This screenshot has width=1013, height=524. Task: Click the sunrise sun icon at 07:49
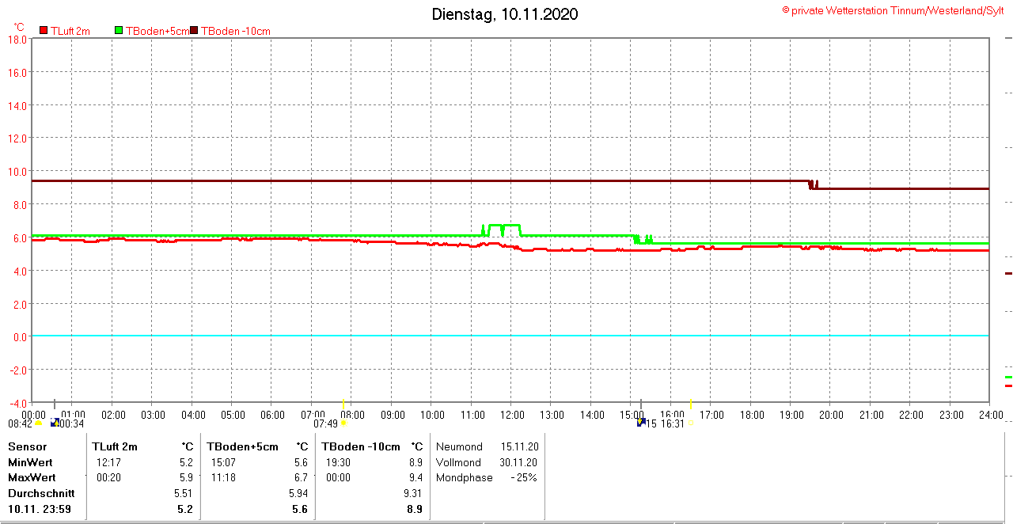(343, 423)
